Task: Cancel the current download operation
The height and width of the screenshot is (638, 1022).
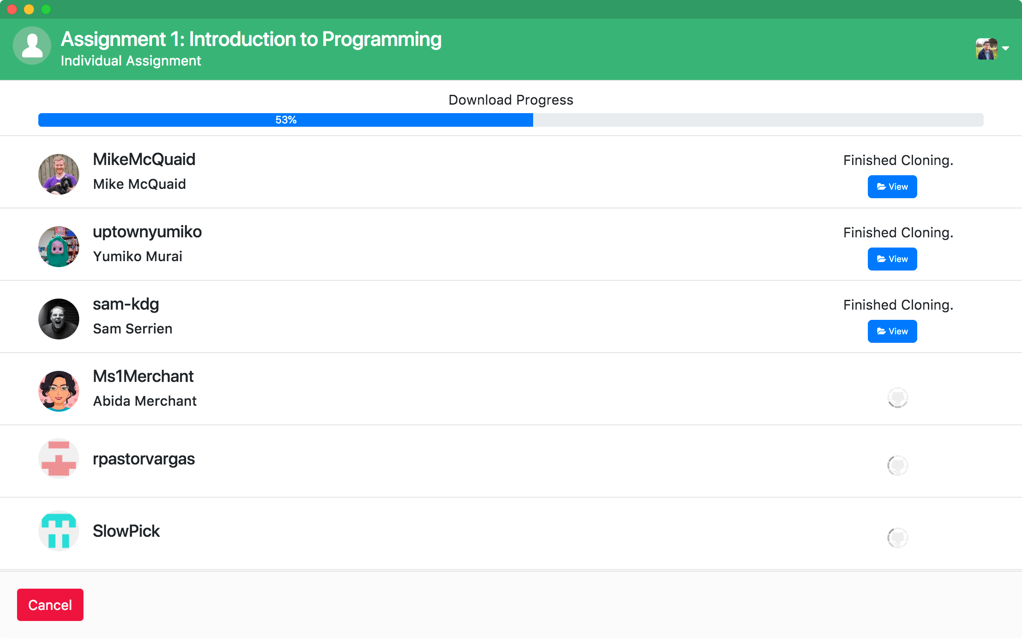Action: (49, 605)
